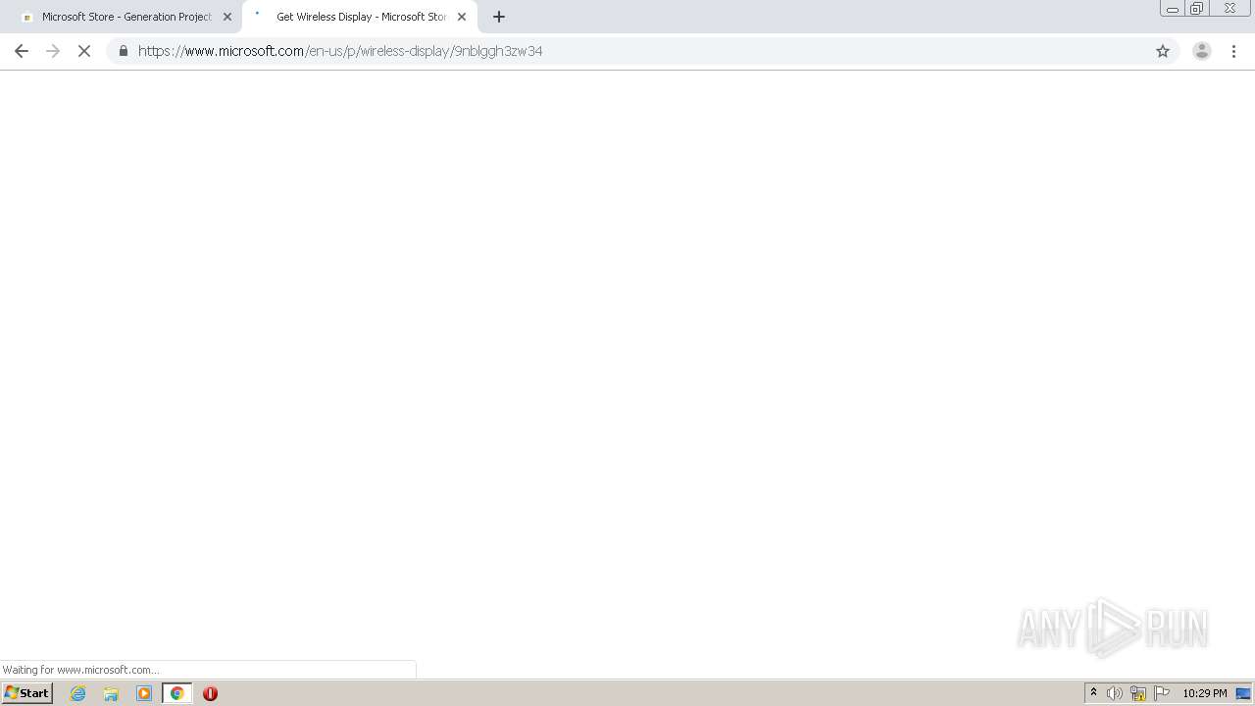Click Show desktop button in tray

[x=1243, y=693]
